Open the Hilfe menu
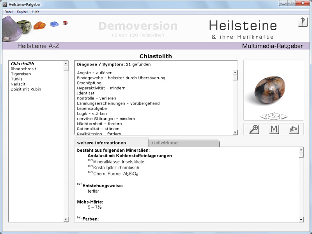The height and width of the screenshot is (234, 312). 35,12
